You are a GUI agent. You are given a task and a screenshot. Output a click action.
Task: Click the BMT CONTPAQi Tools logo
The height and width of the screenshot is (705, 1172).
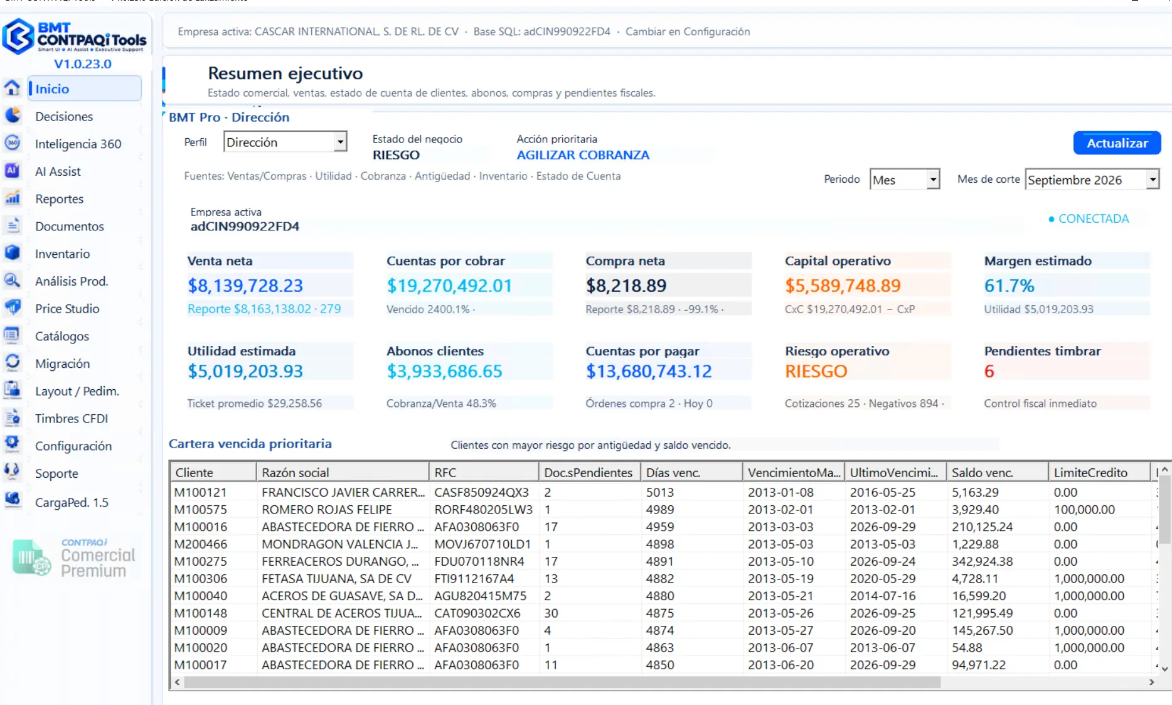pos(75,36)
